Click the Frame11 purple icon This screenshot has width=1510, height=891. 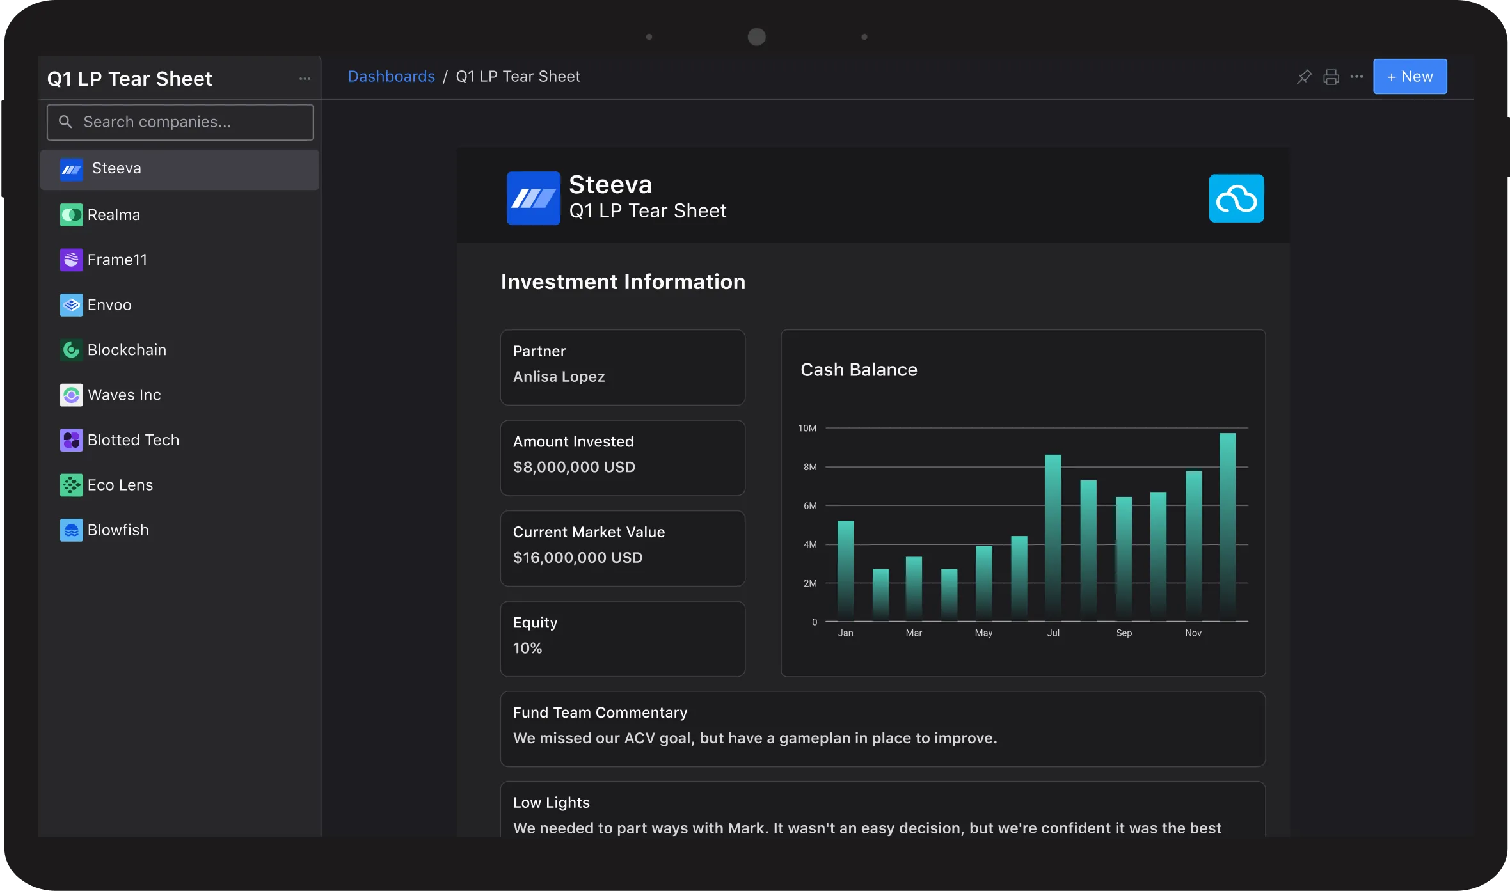(71, 260)
